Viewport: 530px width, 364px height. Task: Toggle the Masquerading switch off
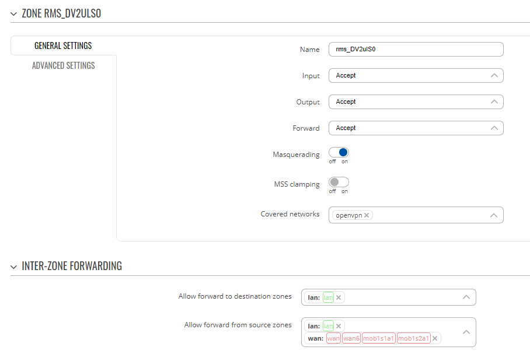[339, 153]
